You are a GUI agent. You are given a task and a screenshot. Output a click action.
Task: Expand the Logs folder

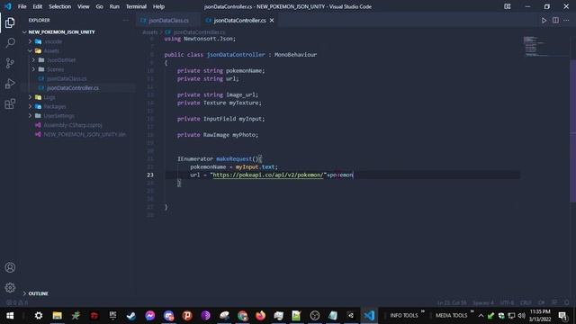click(x=49, y=97)
